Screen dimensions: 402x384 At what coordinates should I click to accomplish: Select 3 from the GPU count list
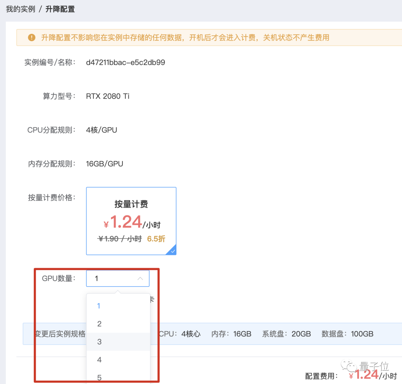[99, 342]
